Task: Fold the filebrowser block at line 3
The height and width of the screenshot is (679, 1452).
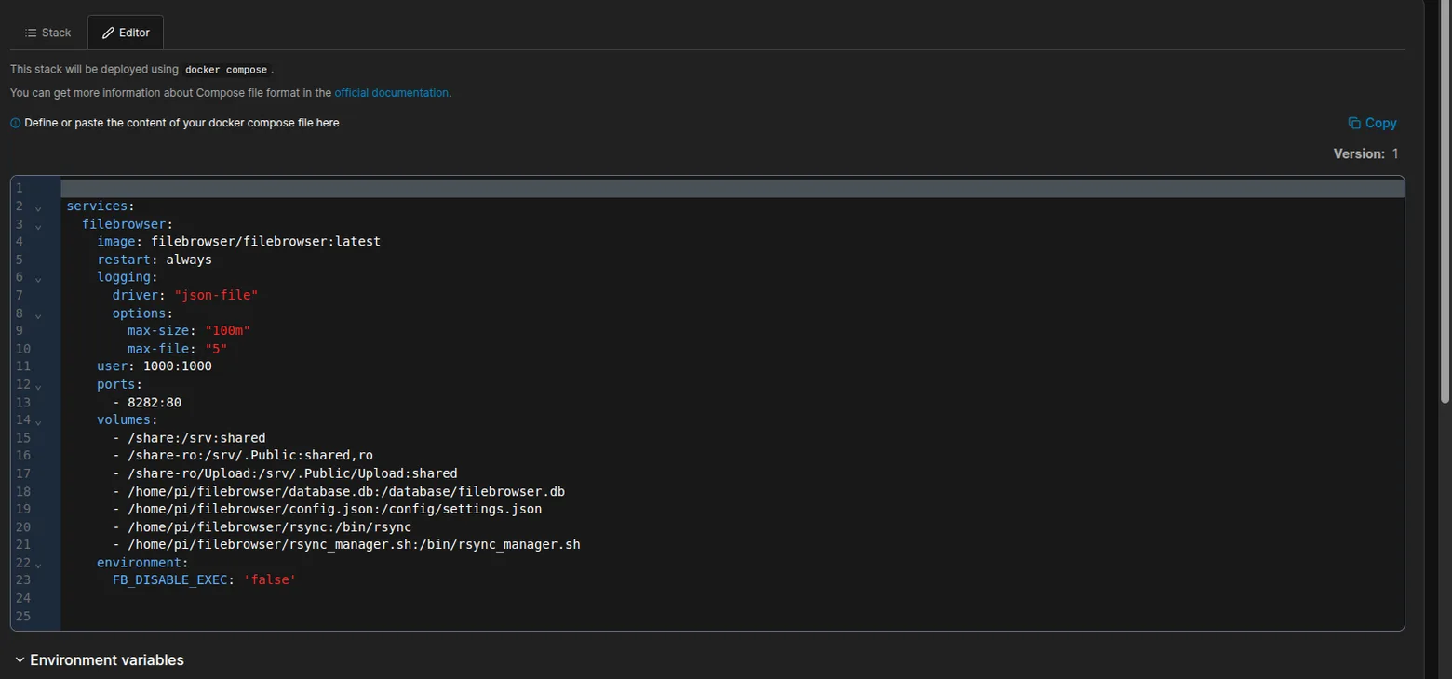Action: pyautogui.click(x=38, y=225)
